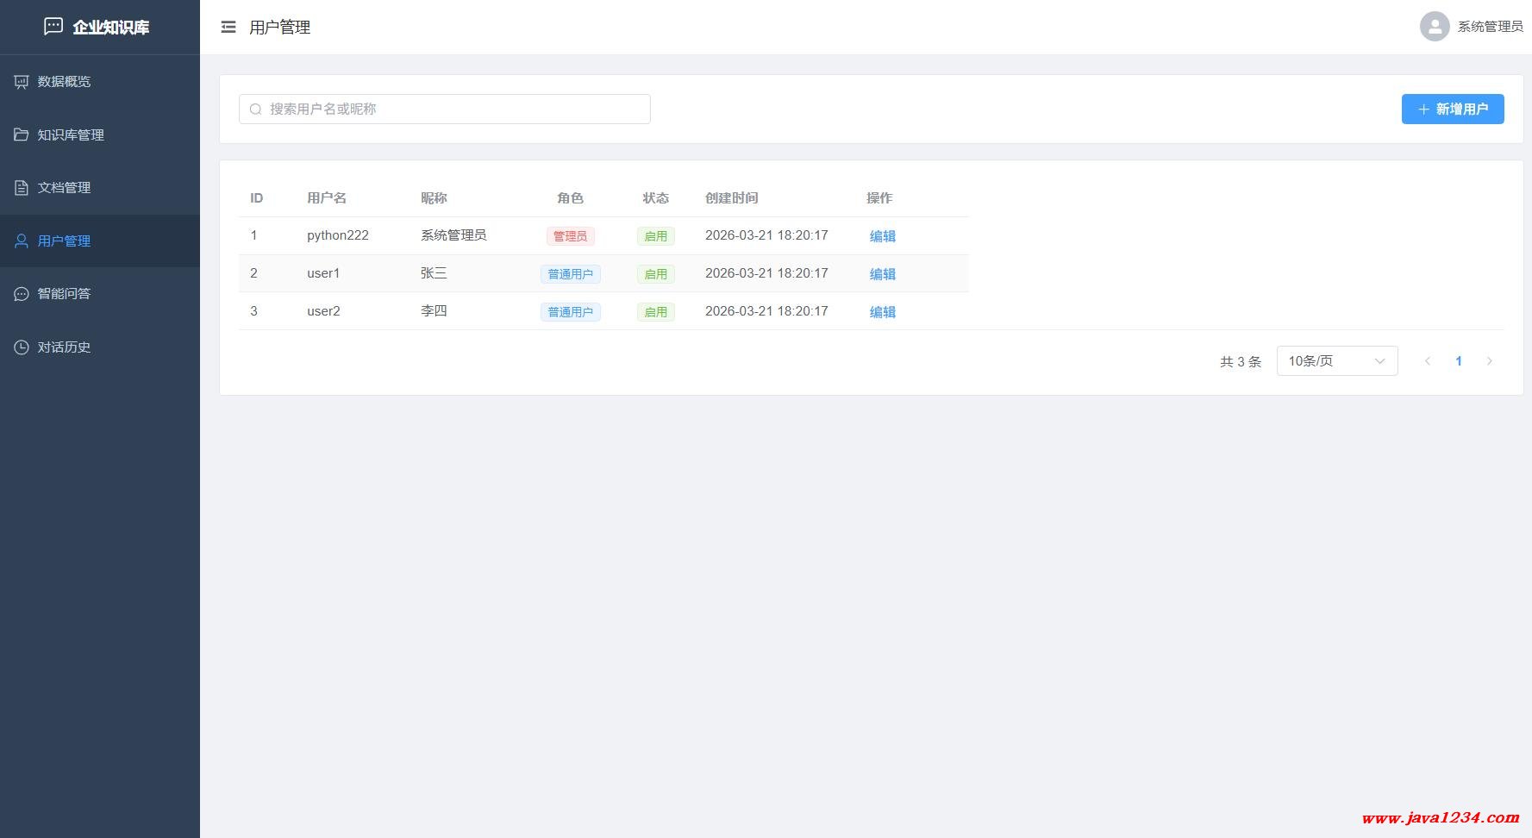Click the sidebar collapse hamburger icon
This screenshot has width=1532, height=838.
click(x=228, y=28)
